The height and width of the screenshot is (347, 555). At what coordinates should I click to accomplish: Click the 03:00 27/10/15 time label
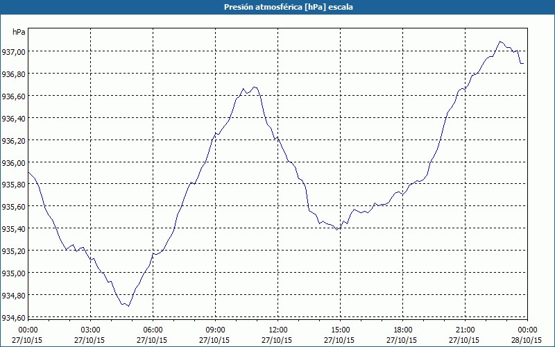tap(89, 335)
